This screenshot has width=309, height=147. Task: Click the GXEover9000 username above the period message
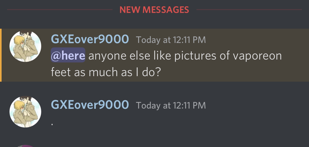click(x=90, y=104)
